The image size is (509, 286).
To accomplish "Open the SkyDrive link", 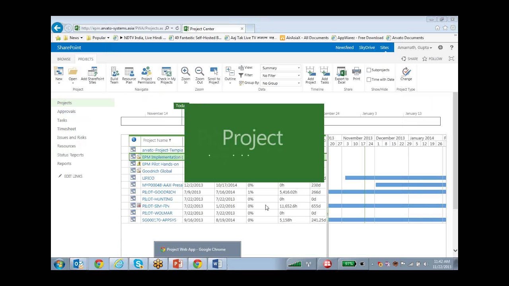I will [x=367, y=47].
